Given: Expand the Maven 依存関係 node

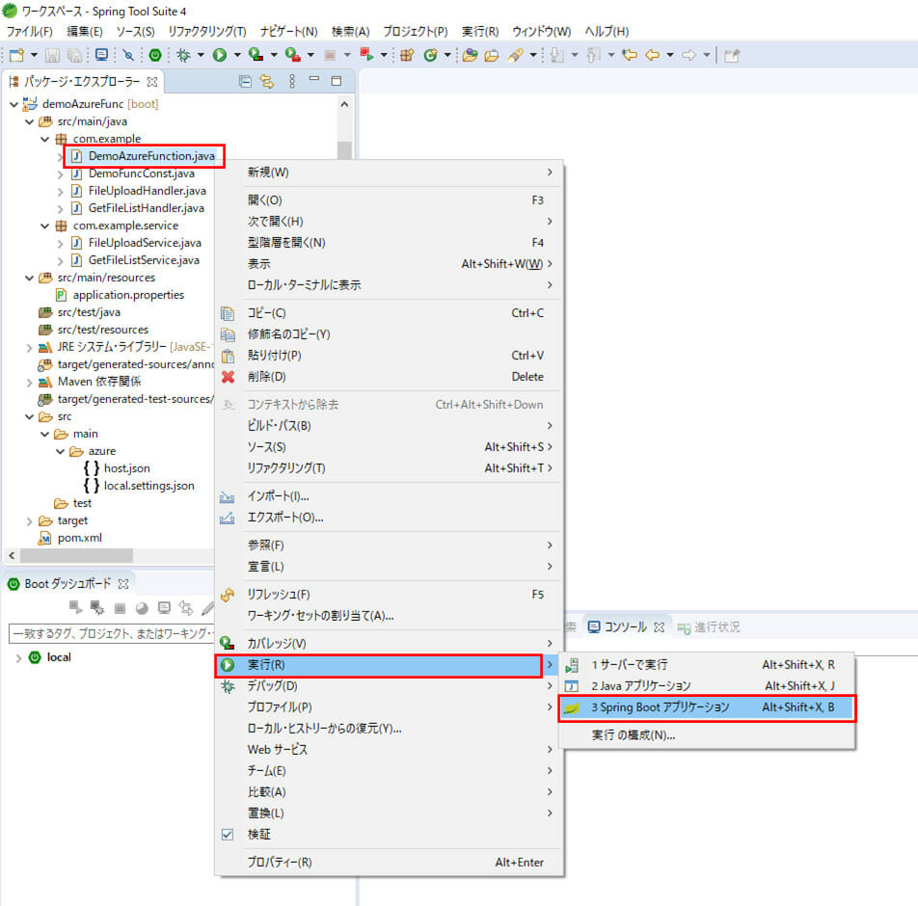Looking at the screenshot, I should click(x=29, y=383).
